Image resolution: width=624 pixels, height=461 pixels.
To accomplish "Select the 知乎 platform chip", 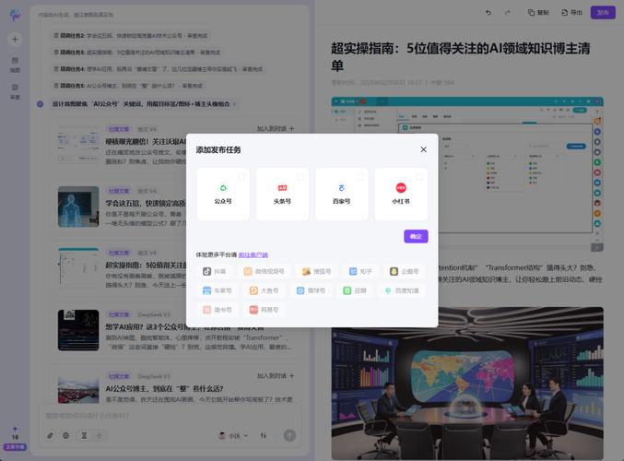I will 360,272.
